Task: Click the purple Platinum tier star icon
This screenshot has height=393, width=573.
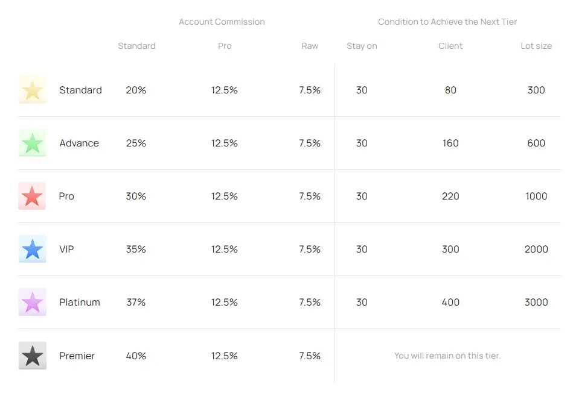Action: point(32,303)
